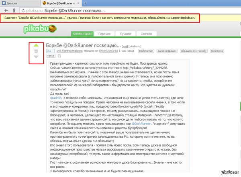Click the trash can delete icon

[x=36, y=51]
